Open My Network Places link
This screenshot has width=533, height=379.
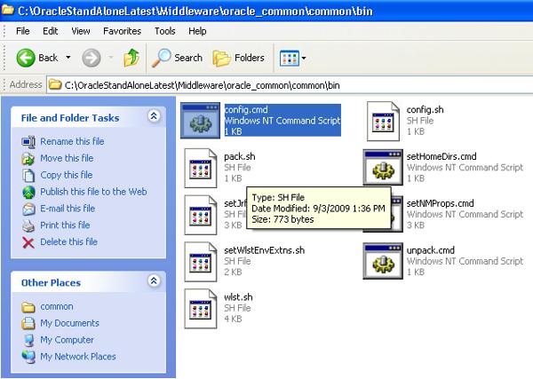tap(77, 357)
